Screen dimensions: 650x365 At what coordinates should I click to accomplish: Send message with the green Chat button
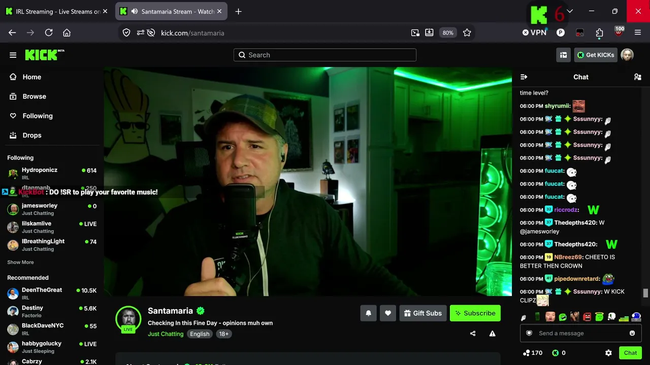(x=631, y=353)
